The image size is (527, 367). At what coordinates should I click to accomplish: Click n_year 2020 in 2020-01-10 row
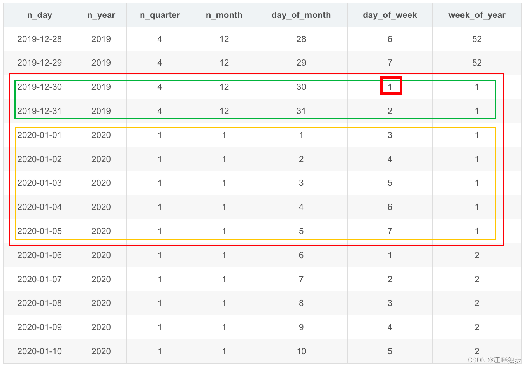point(101,351)
